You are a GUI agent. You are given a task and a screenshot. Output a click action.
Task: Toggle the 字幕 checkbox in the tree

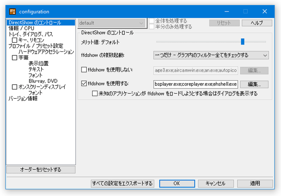click(15, 58)
